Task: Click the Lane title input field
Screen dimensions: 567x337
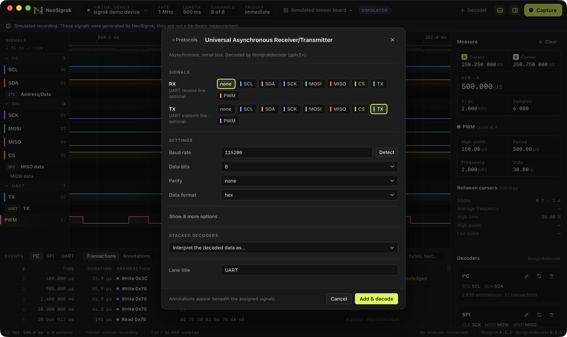Action: click(x=309, y=270)
